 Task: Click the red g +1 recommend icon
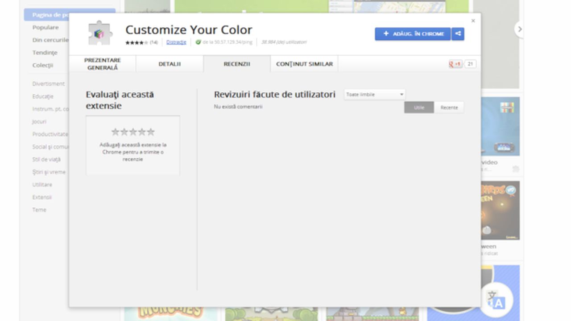pos(455,64)
